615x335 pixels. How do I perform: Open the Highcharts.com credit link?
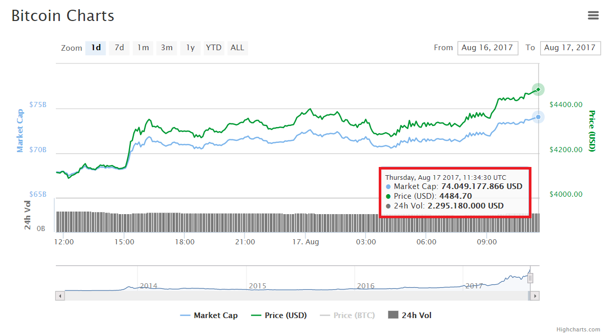578,329
